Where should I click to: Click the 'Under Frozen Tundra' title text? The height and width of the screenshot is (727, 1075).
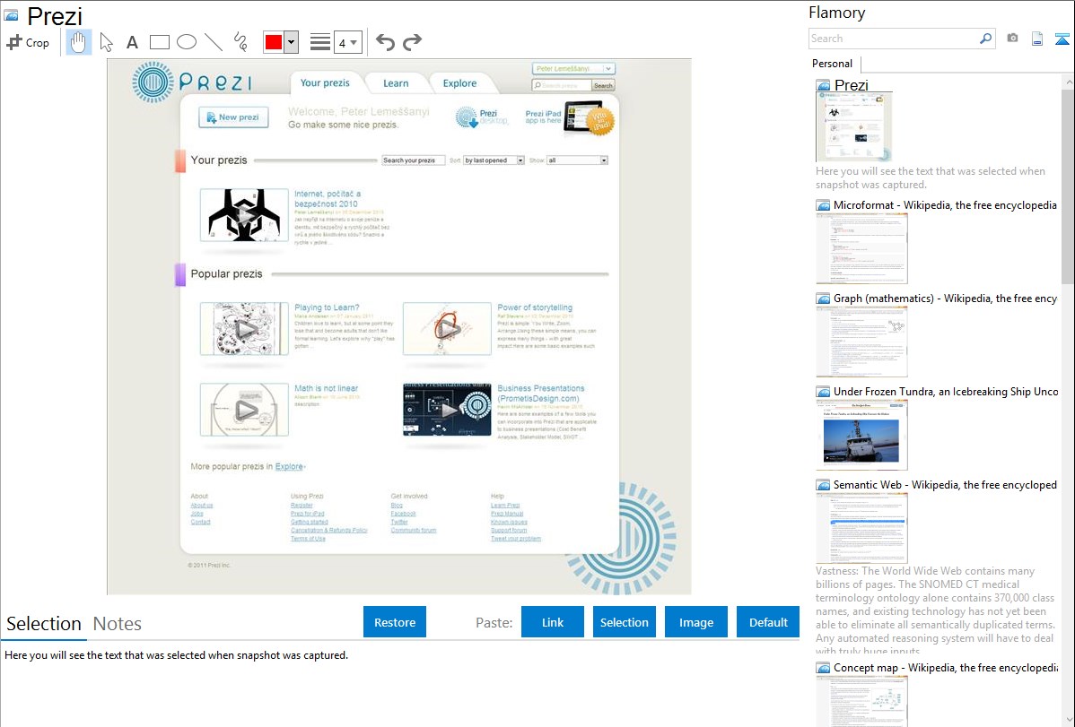point(946,391)
